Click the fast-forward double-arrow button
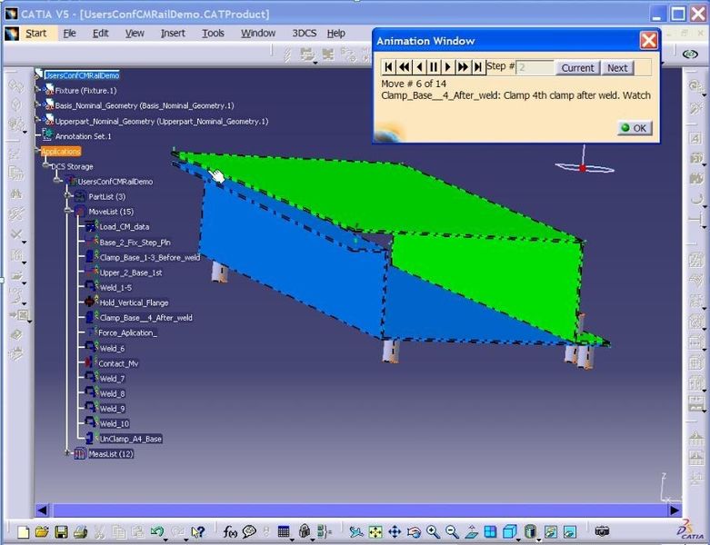710x545 pixels. click(x=463, y=67)
